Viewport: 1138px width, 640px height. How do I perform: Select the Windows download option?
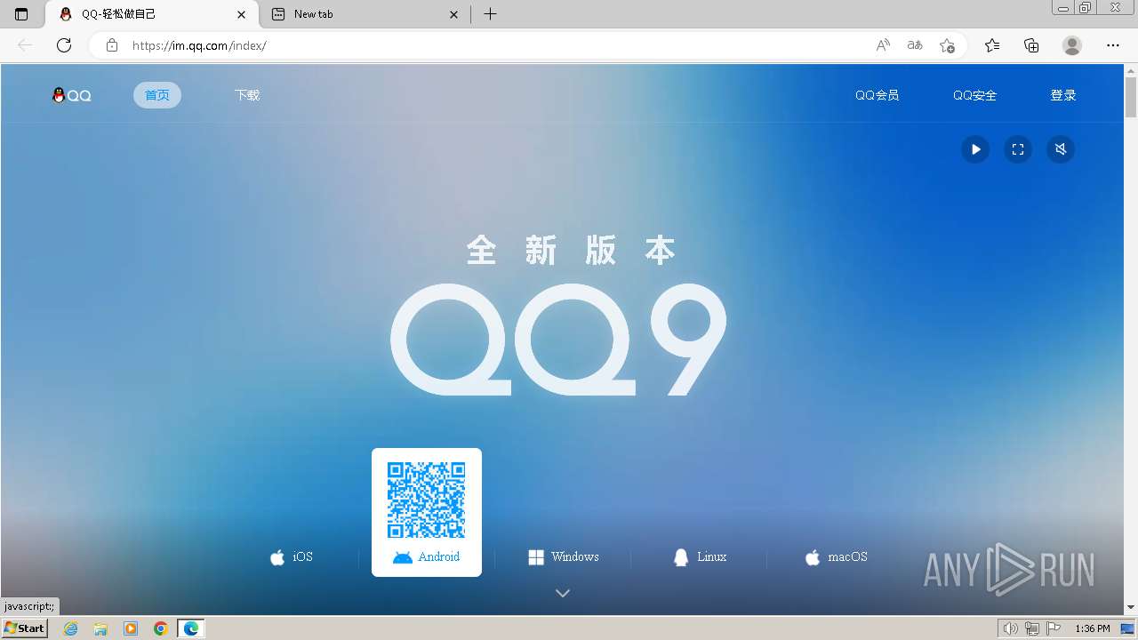[x=564, y=557]
